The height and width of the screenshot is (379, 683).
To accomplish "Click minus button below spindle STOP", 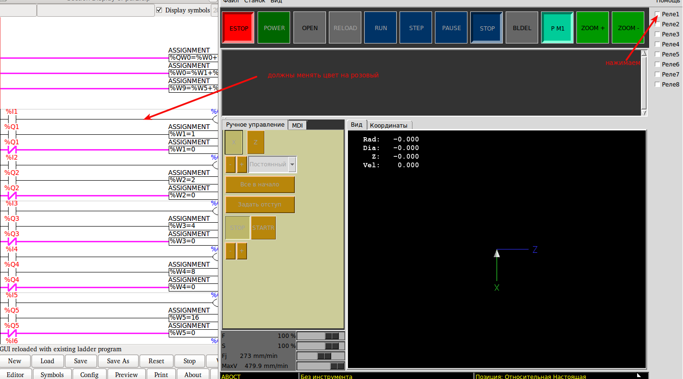I will (230, 251).
